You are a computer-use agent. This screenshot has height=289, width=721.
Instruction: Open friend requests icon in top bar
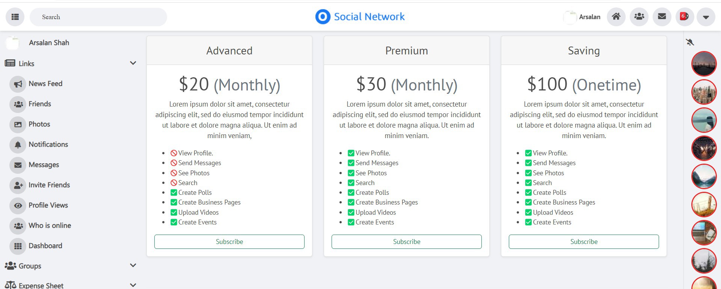point(639,17)
